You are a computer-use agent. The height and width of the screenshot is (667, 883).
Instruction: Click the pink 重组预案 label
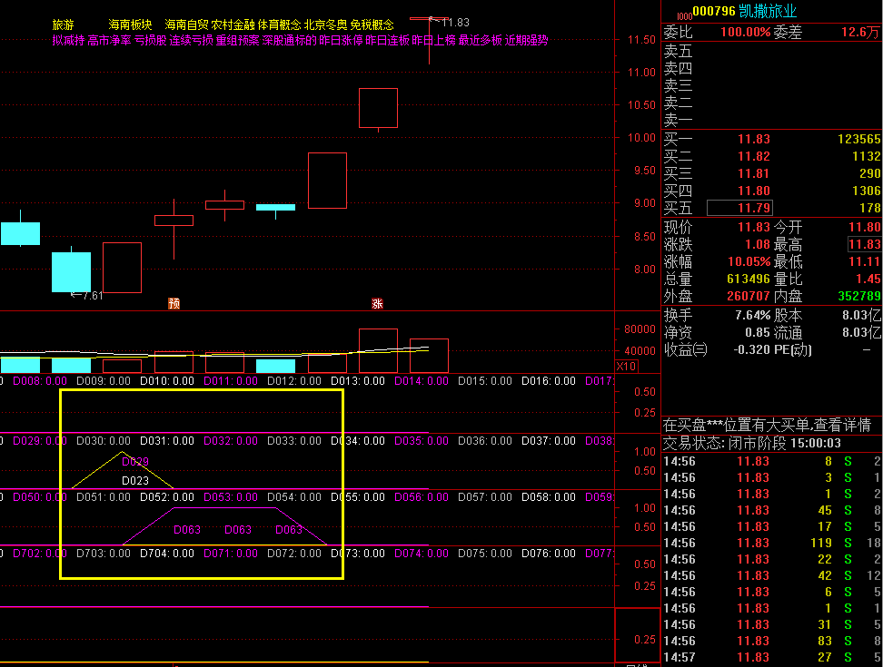click(238, 41)
